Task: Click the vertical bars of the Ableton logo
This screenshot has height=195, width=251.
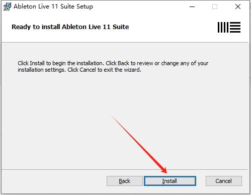Action: coord(223,27)
